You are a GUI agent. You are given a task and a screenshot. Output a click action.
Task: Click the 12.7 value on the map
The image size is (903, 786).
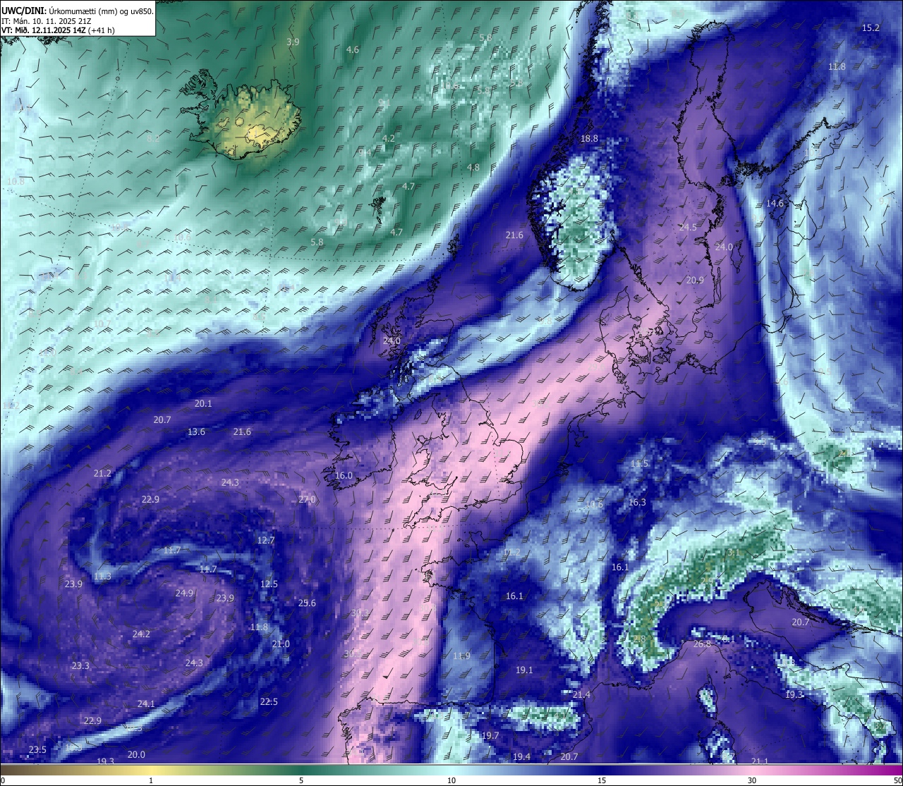point(265,541)
